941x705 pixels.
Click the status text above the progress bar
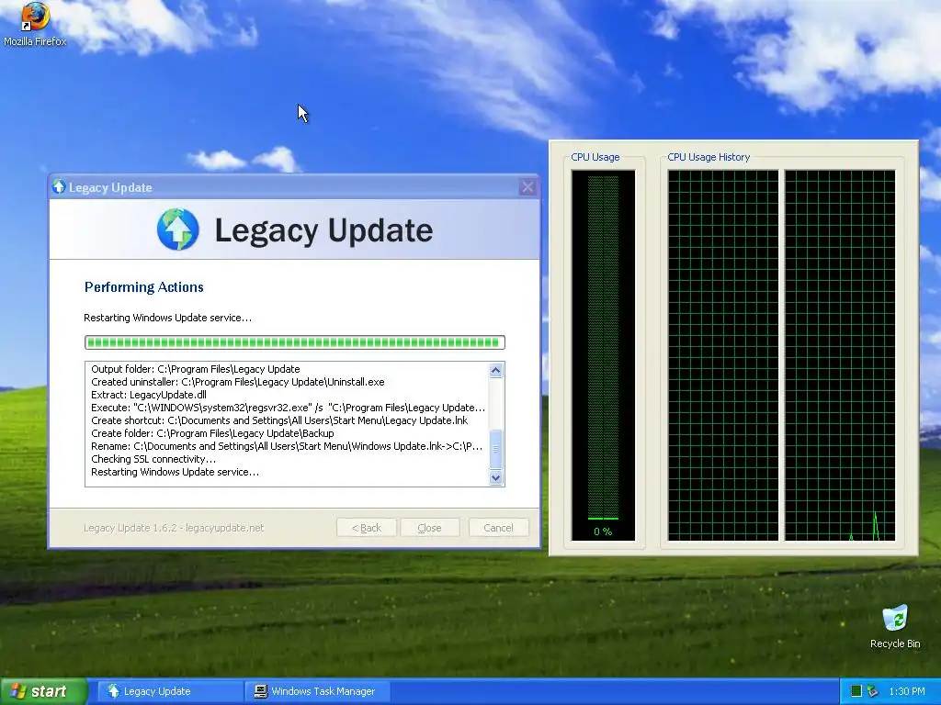[x=167, y=318]
